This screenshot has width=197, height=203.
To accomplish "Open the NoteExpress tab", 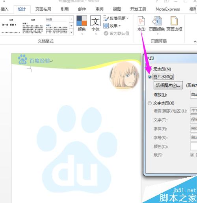I will (x=168, y=9).
